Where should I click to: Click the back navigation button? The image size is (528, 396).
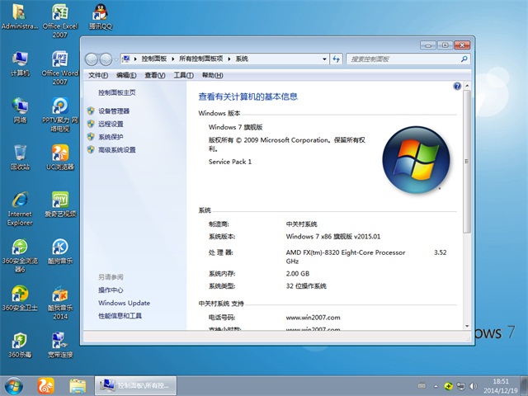pyautogui.click(x=92, y=59)
